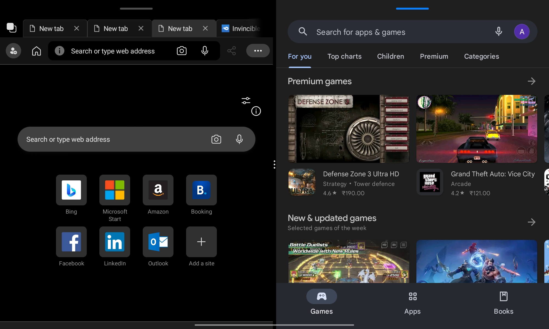Open the Play Store account avatar A
549x329 pixels.
[x=522, y=32]
